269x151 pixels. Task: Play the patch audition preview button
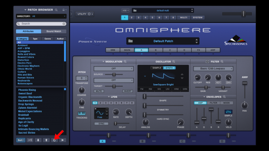click(x=63, y=140)
